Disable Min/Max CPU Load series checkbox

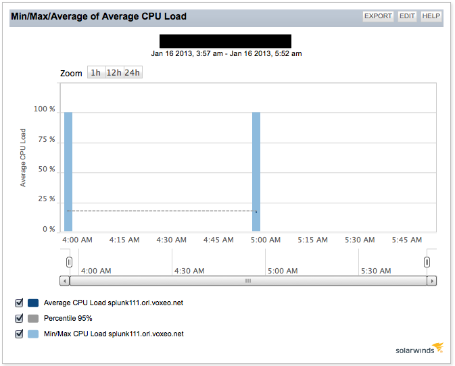pyautogui.click(x=19, y=334)
